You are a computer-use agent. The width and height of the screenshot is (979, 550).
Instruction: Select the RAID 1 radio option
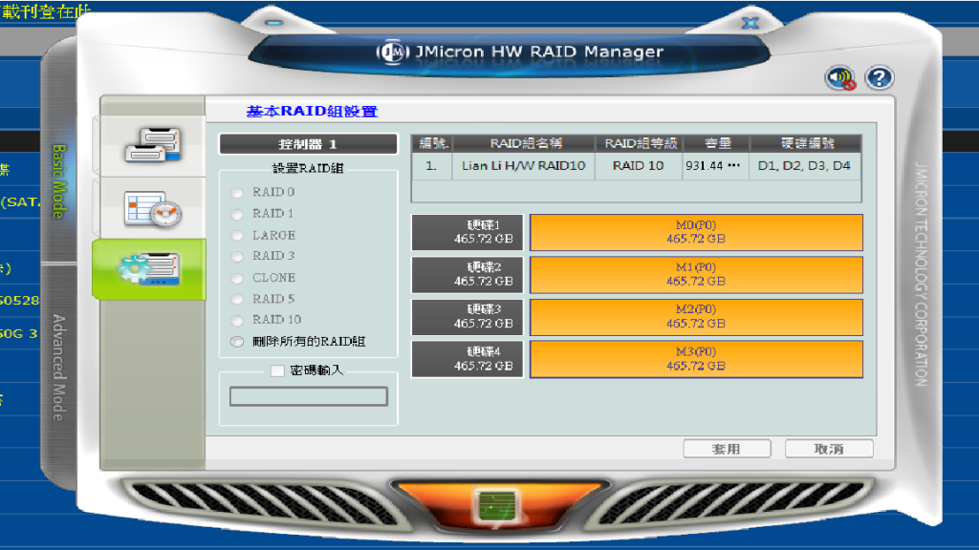click(x=237, y=214)
